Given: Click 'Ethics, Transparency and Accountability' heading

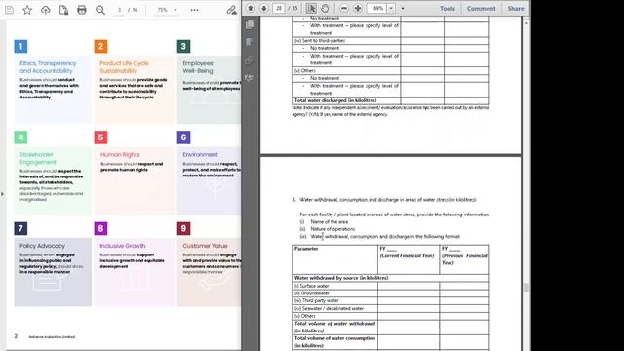Looking at the screenshot, I should pyautogui.click(x=48, y=67).
